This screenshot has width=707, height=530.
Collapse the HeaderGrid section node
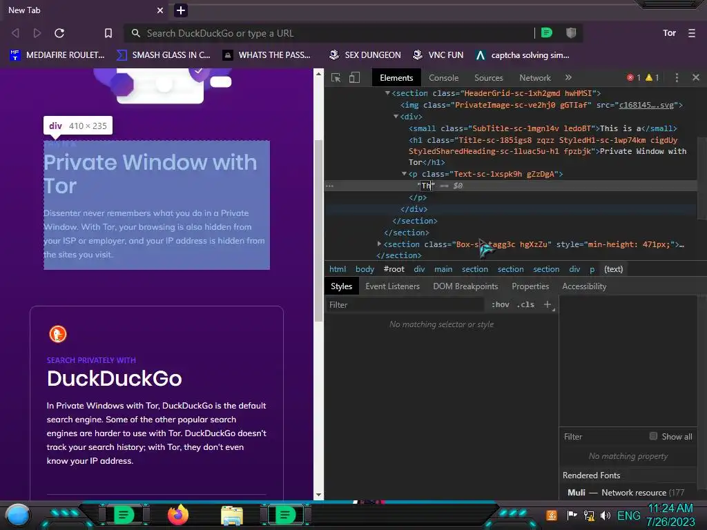click(387, 93)
